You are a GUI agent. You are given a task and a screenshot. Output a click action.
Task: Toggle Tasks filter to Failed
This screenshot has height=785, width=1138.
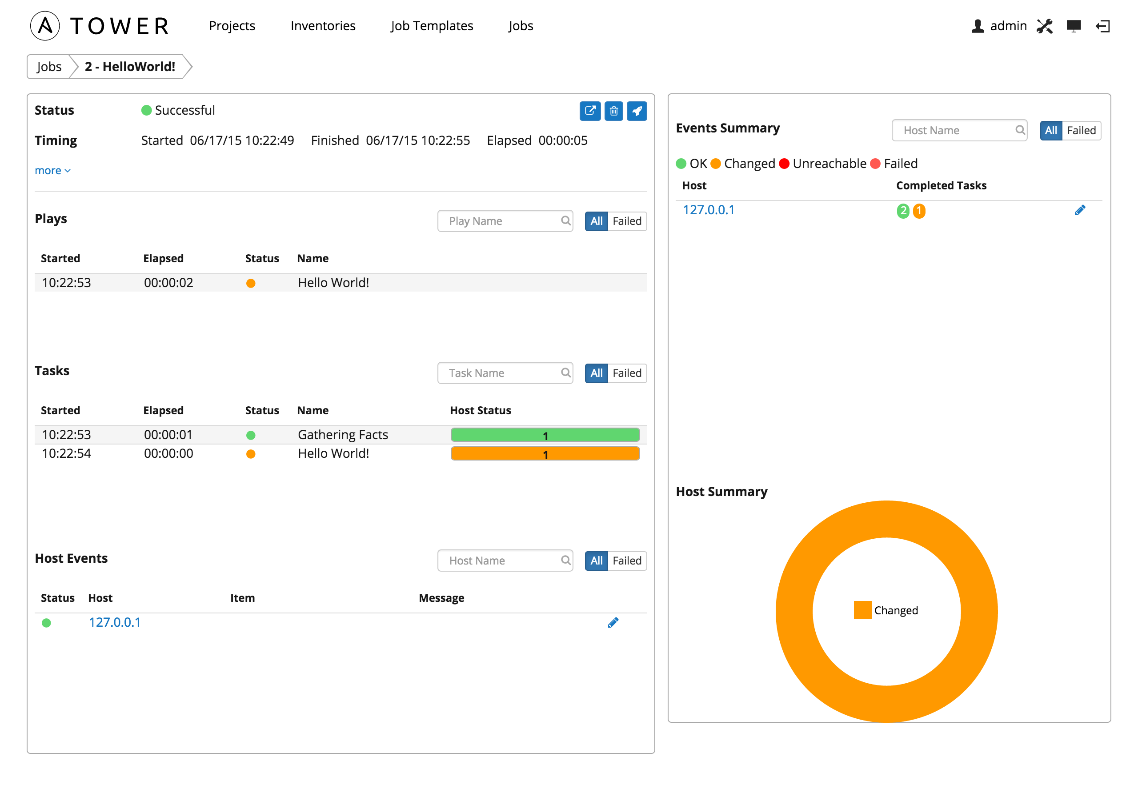coord(626,373)
